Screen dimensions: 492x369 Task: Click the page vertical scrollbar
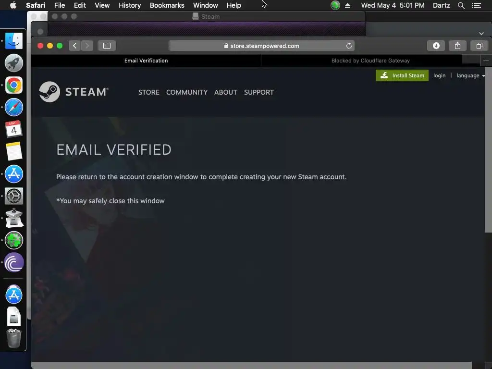[488, 150]
